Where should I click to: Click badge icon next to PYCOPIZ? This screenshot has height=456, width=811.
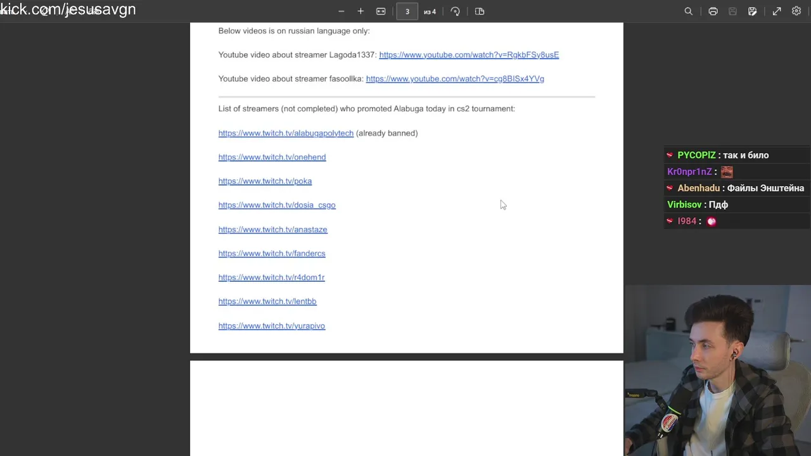(670, 155)
